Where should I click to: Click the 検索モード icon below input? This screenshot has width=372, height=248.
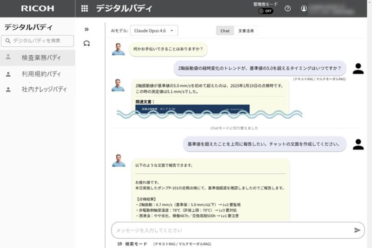[x=120, y=244]
